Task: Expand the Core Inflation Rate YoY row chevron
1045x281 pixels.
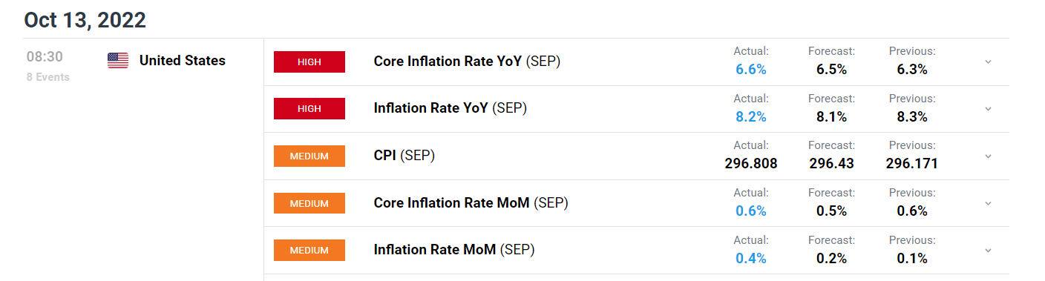Action: [988, 62]
